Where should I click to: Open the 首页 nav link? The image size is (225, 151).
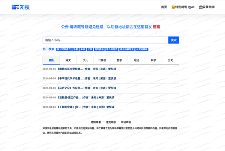(x=164, y=7)
